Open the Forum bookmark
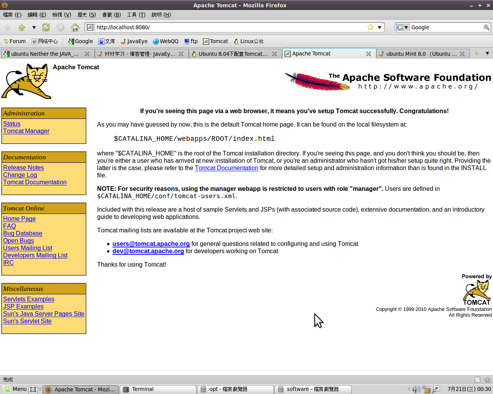Image resolution: width=493 pixels, height=394 pixels. pyautogui.click(x=15, y=41)
